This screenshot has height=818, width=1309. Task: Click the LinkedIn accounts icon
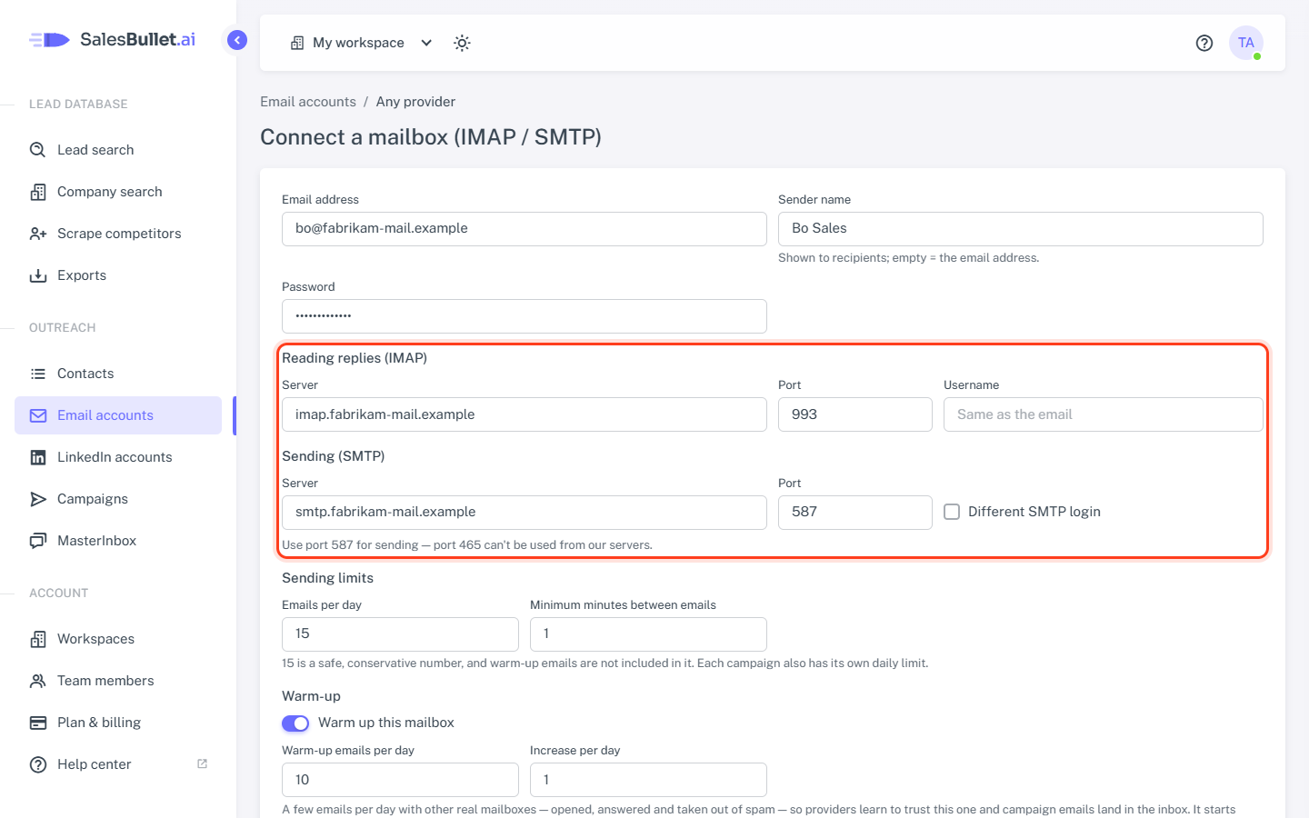click(38, 457)
